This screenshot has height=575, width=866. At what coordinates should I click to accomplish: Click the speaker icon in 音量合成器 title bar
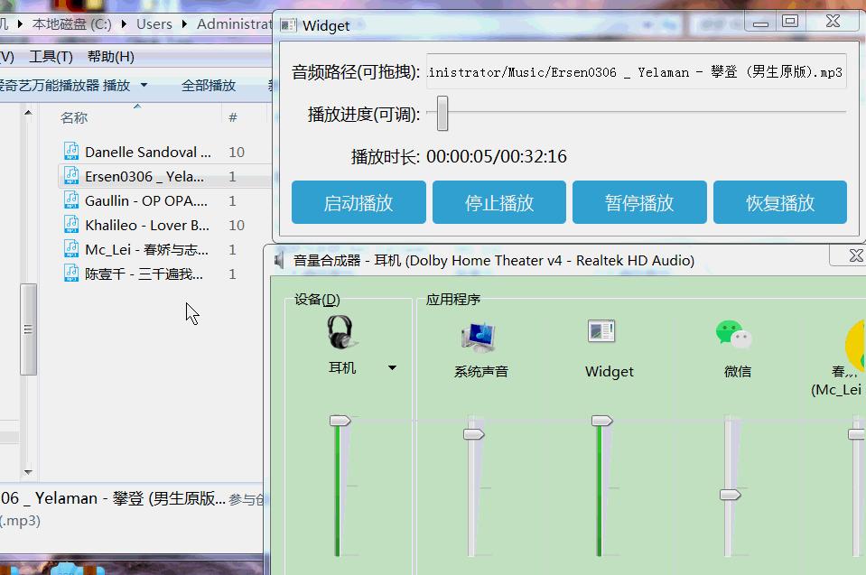(277, 259)
